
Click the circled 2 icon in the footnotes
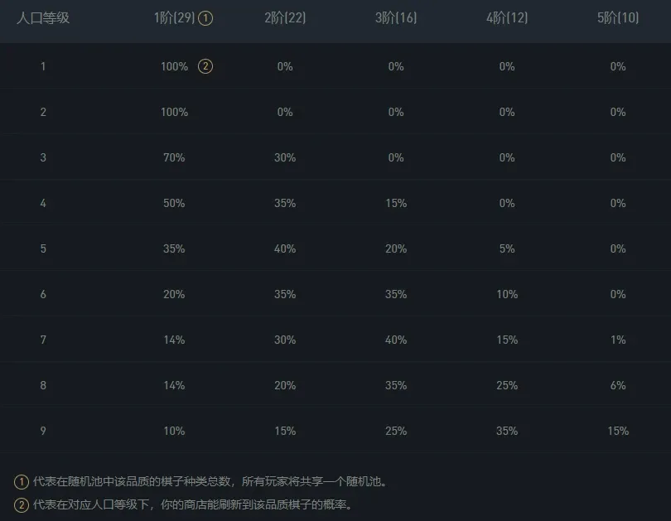click(x=22, y=504)
